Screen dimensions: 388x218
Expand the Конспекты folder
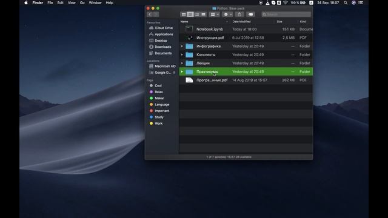[182, 54]
